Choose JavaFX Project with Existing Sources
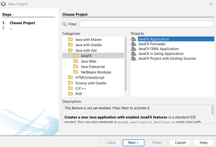This screenshot has height=147, width=216. (167, 59)
